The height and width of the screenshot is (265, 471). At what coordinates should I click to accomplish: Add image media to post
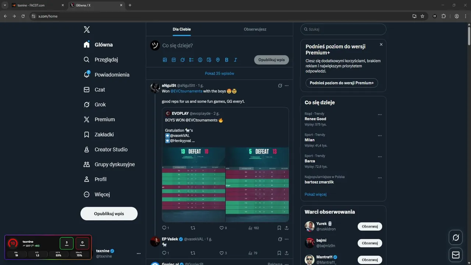165,60
